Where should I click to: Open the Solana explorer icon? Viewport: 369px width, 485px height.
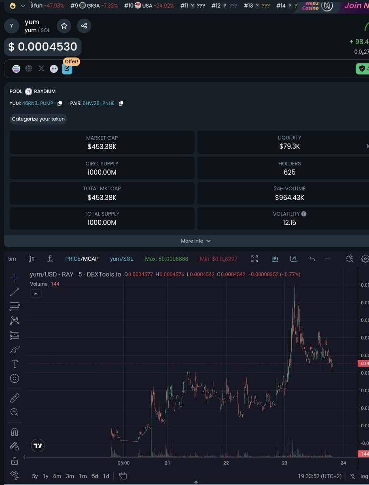(16, 69)
